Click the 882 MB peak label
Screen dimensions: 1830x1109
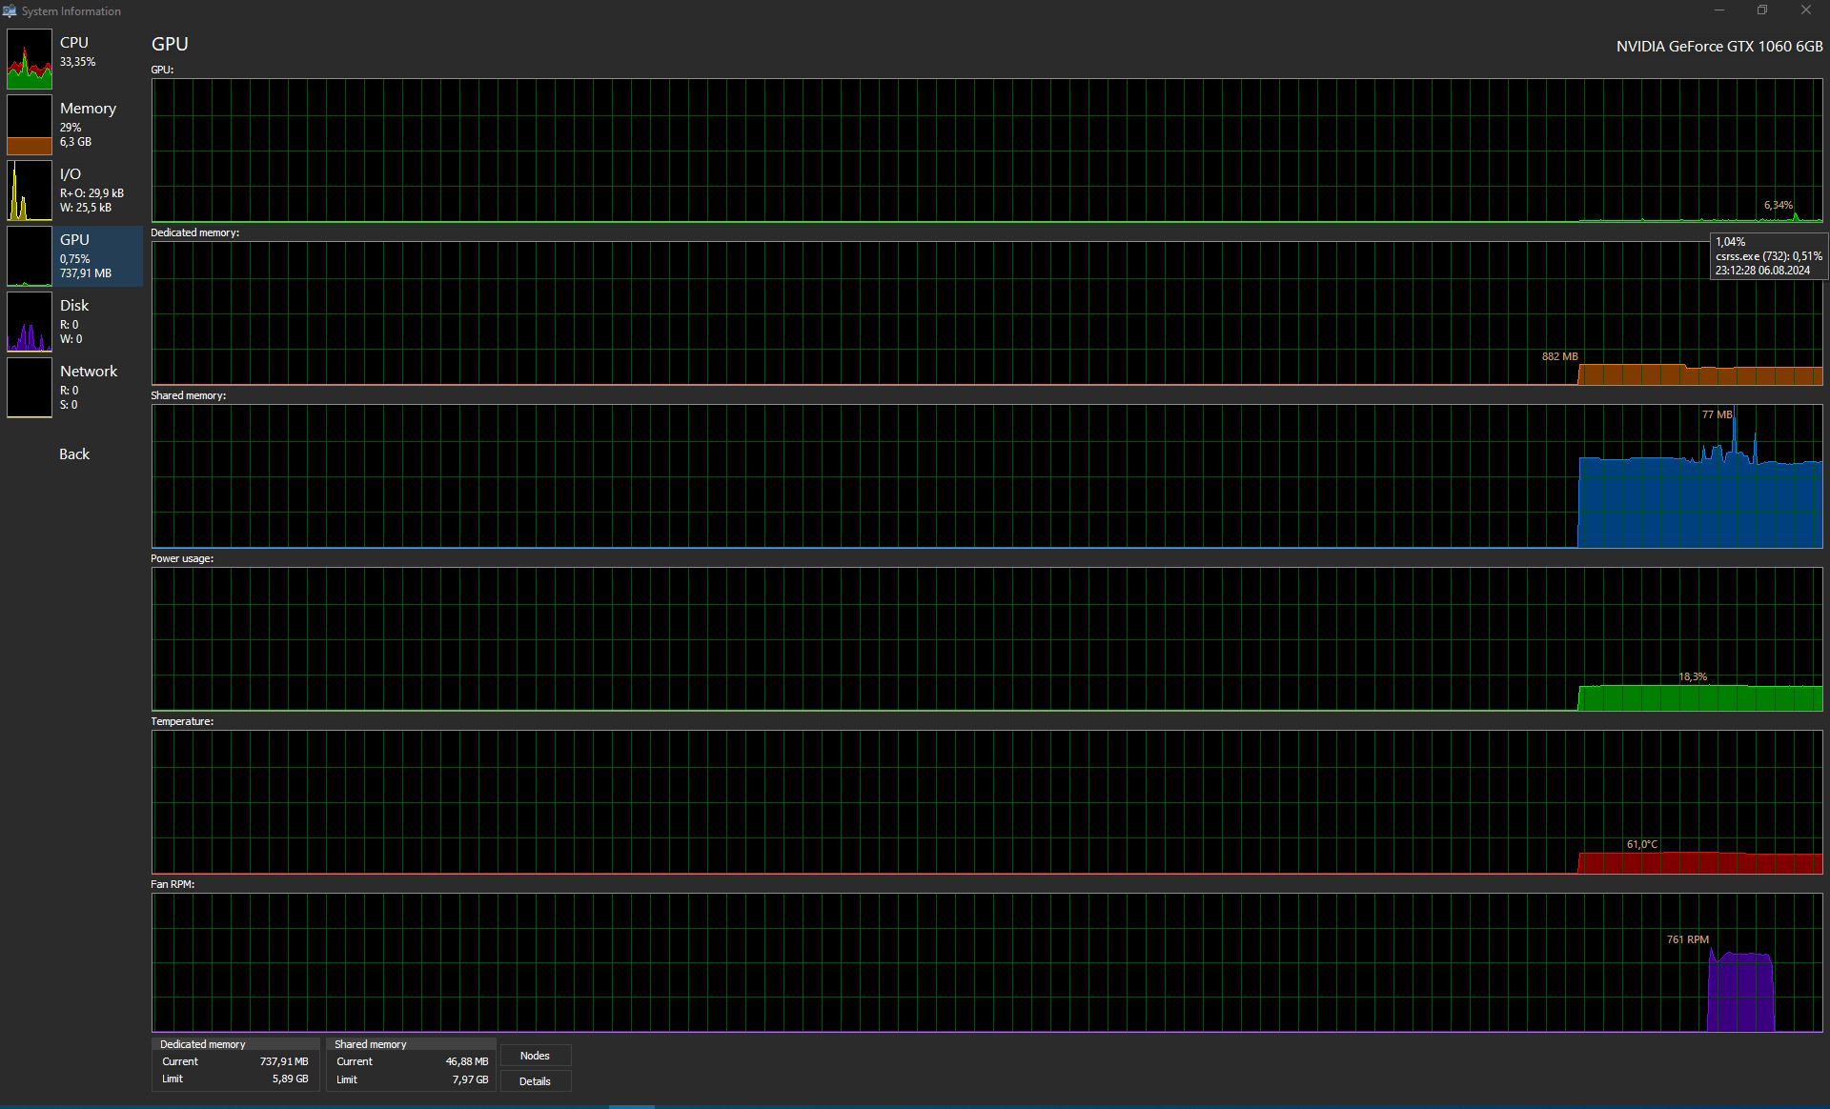coord(1559,356)
